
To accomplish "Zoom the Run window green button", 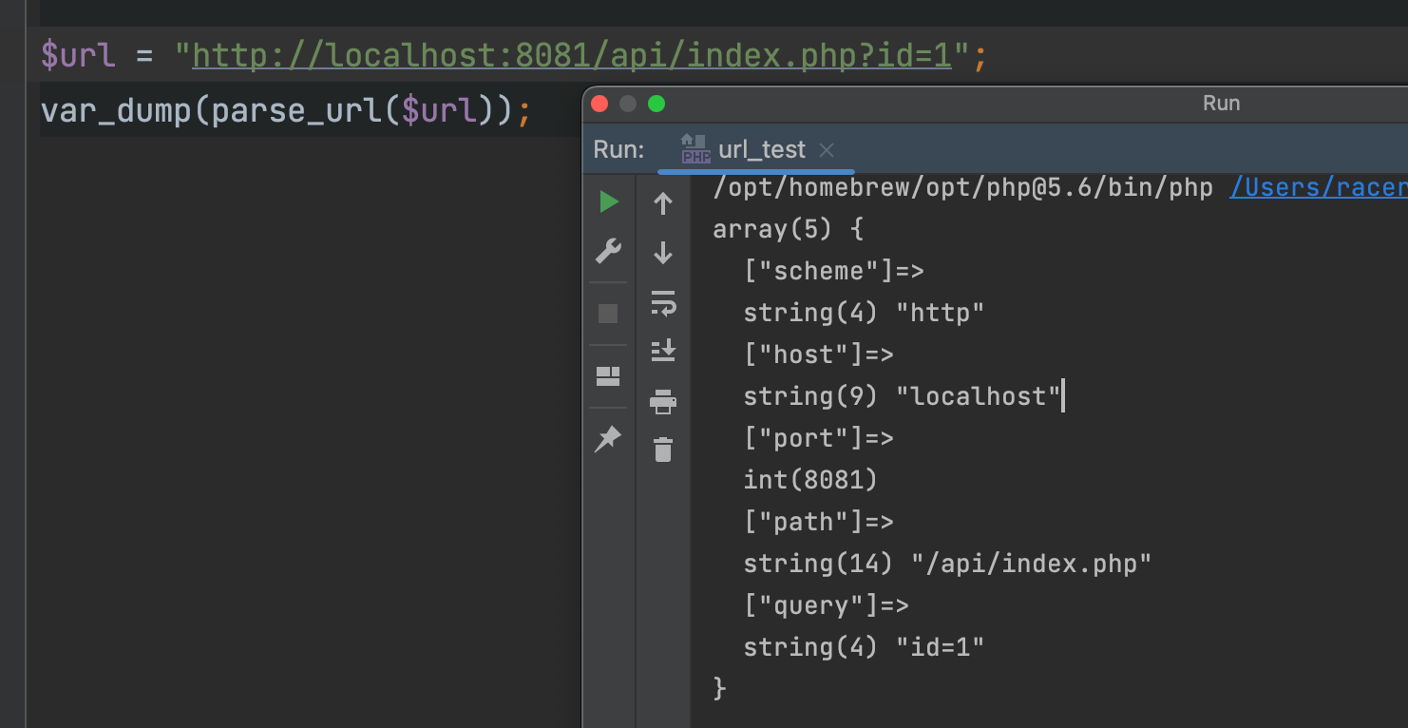I will pos(656,104).
